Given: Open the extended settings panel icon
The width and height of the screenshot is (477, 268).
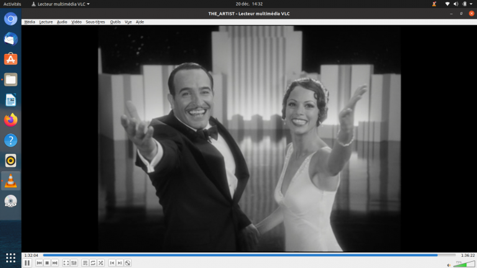Looking at the screenshot, I should coord(75,263).
